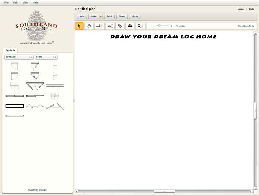This screenshot has height=195, width=259.
Task: Create a New plan
Action: pos(82,16)
